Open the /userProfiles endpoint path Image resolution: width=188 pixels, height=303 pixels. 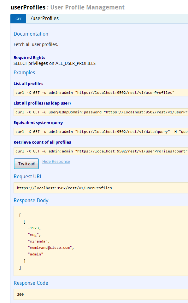44,18
